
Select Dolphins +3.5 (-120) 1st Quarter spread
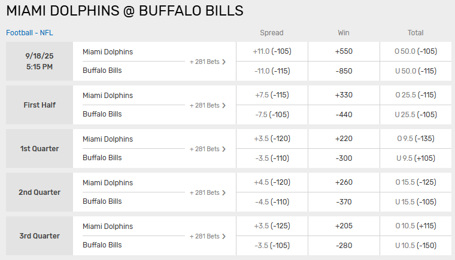click(x=272, y=139)
